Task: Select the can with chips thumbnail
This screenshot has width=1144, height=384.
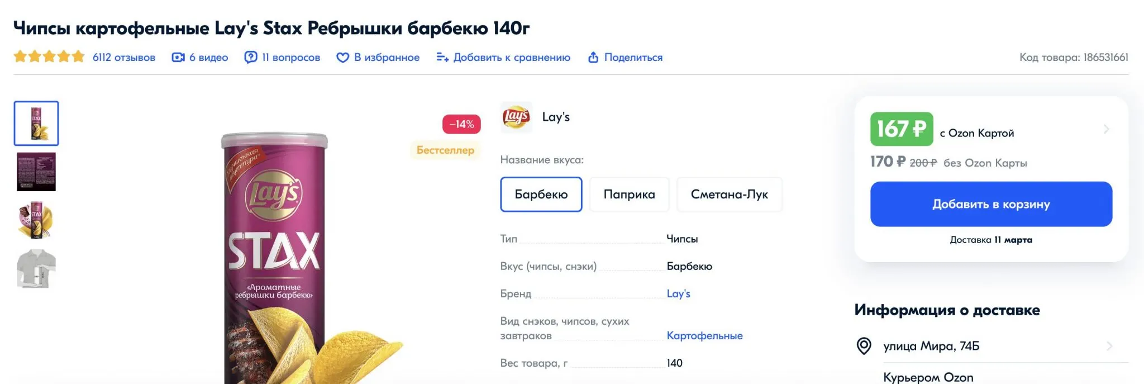Action: pos(36,220)
